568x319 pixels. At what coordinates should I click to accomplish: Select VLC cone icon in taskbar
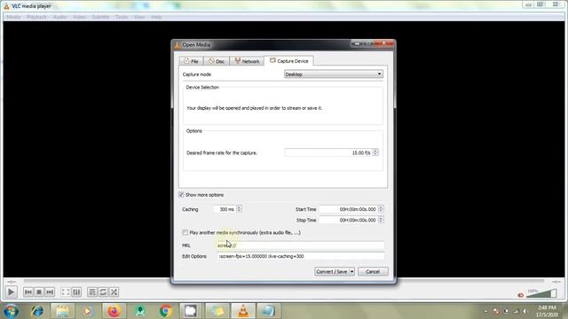[x=243, y=311]
